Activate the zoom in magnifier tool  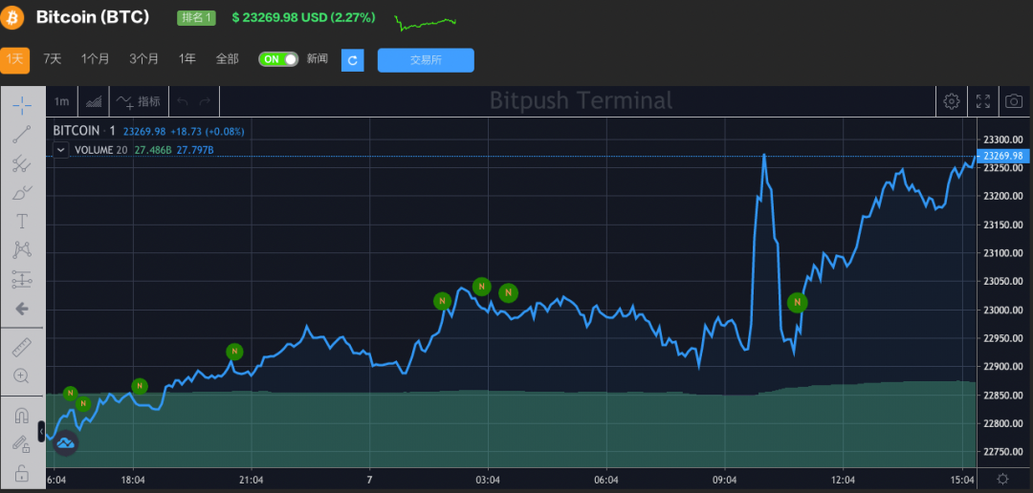pos(22,375)
